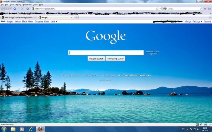Click the rightmost navigation toolbar icon
The width and height of the screenshot is (212, 132).
tap(209, 9)
